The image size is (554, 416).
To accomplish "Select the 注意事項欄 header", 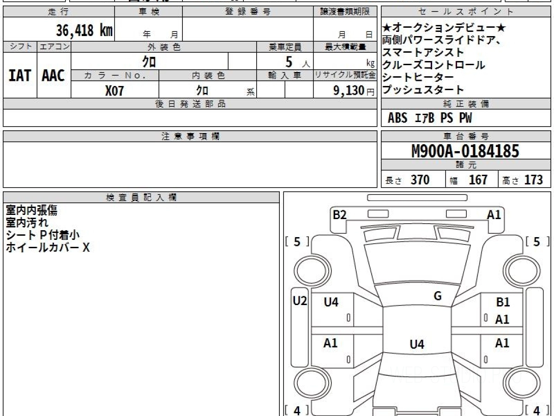I will pos(190,136).
